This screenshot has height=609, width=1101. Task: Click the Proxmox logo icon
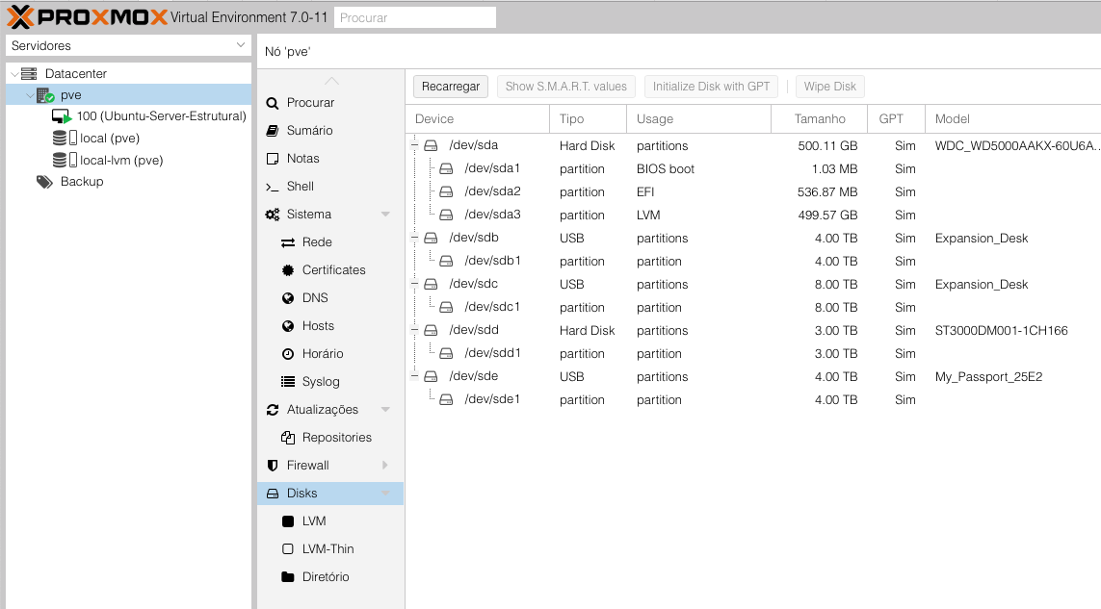point(21,16)
